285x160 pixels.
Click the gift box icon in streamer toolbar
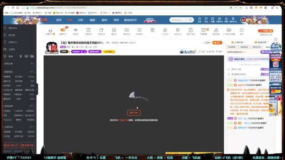152,30
